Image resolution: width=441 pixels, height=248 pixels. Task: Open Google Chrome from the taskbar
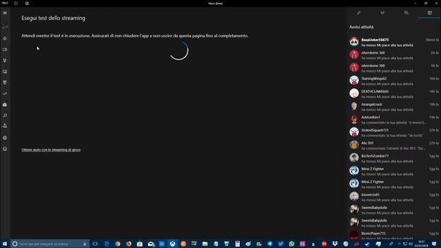pyautogui.click(x=118, y=244)
